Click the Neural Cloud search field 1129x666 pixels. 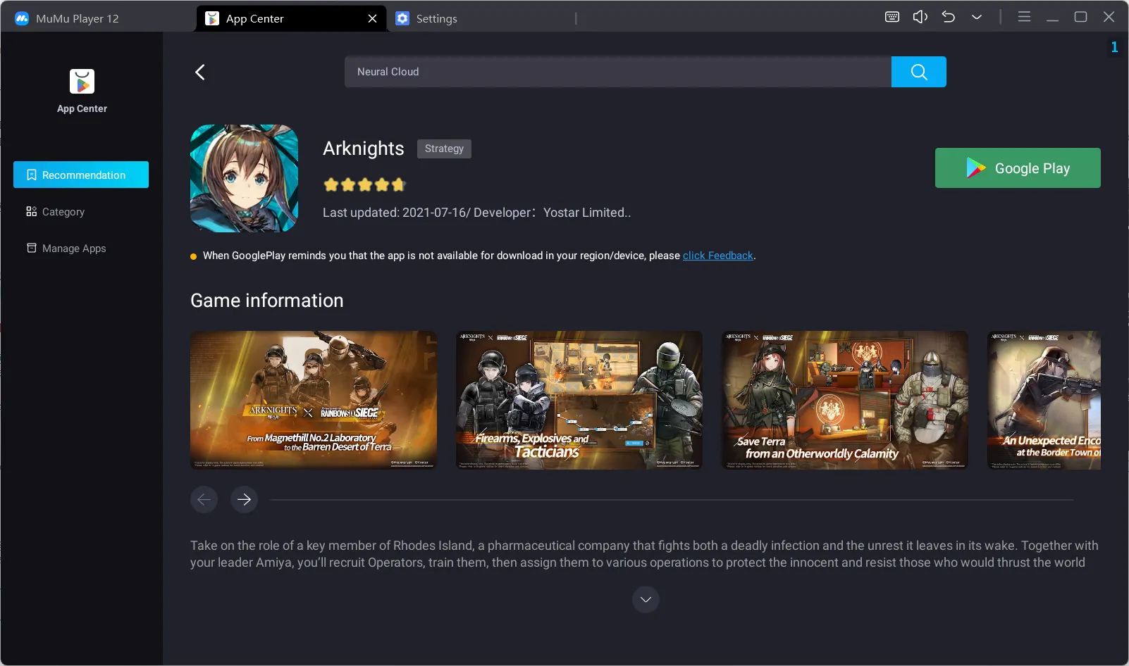pos(617,72)
